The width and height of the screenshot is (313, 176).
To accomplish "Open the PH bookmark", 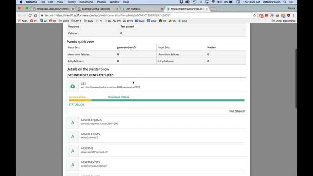I will tap(34, 21).
